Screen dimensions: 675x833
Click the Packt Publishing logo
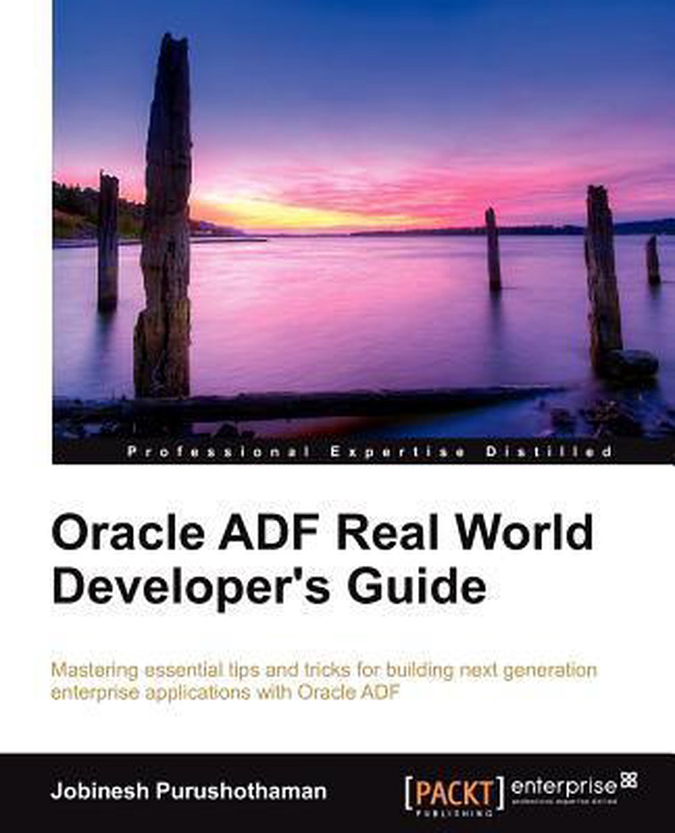point(453,797)
